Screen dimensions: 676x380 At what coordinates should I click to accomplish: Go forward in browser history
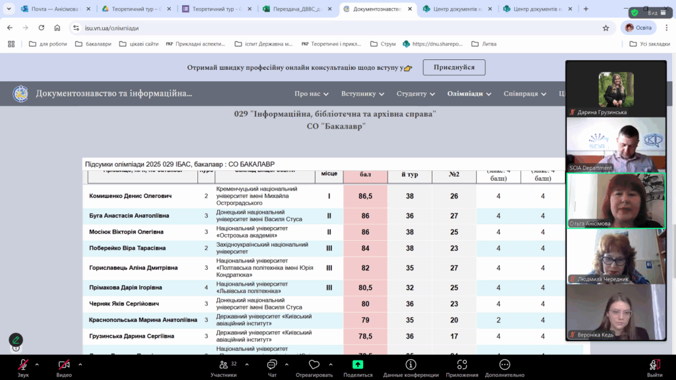pos(26,28)
